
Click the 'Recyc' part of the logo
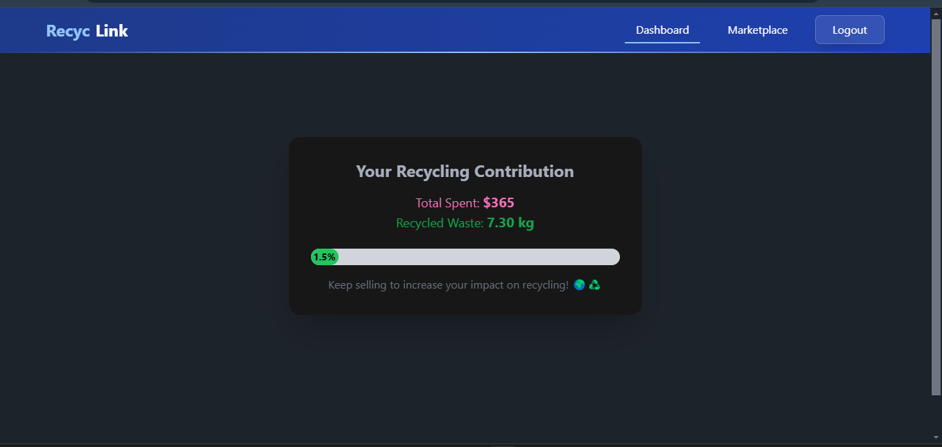[66, 30]
